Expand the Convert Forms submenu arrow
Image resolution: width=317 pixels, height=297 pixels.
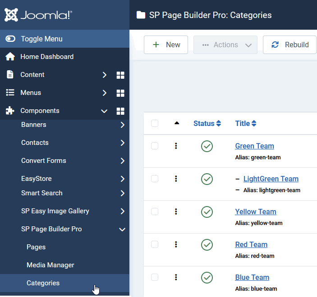pyautogui.click(x=123, y=161)
